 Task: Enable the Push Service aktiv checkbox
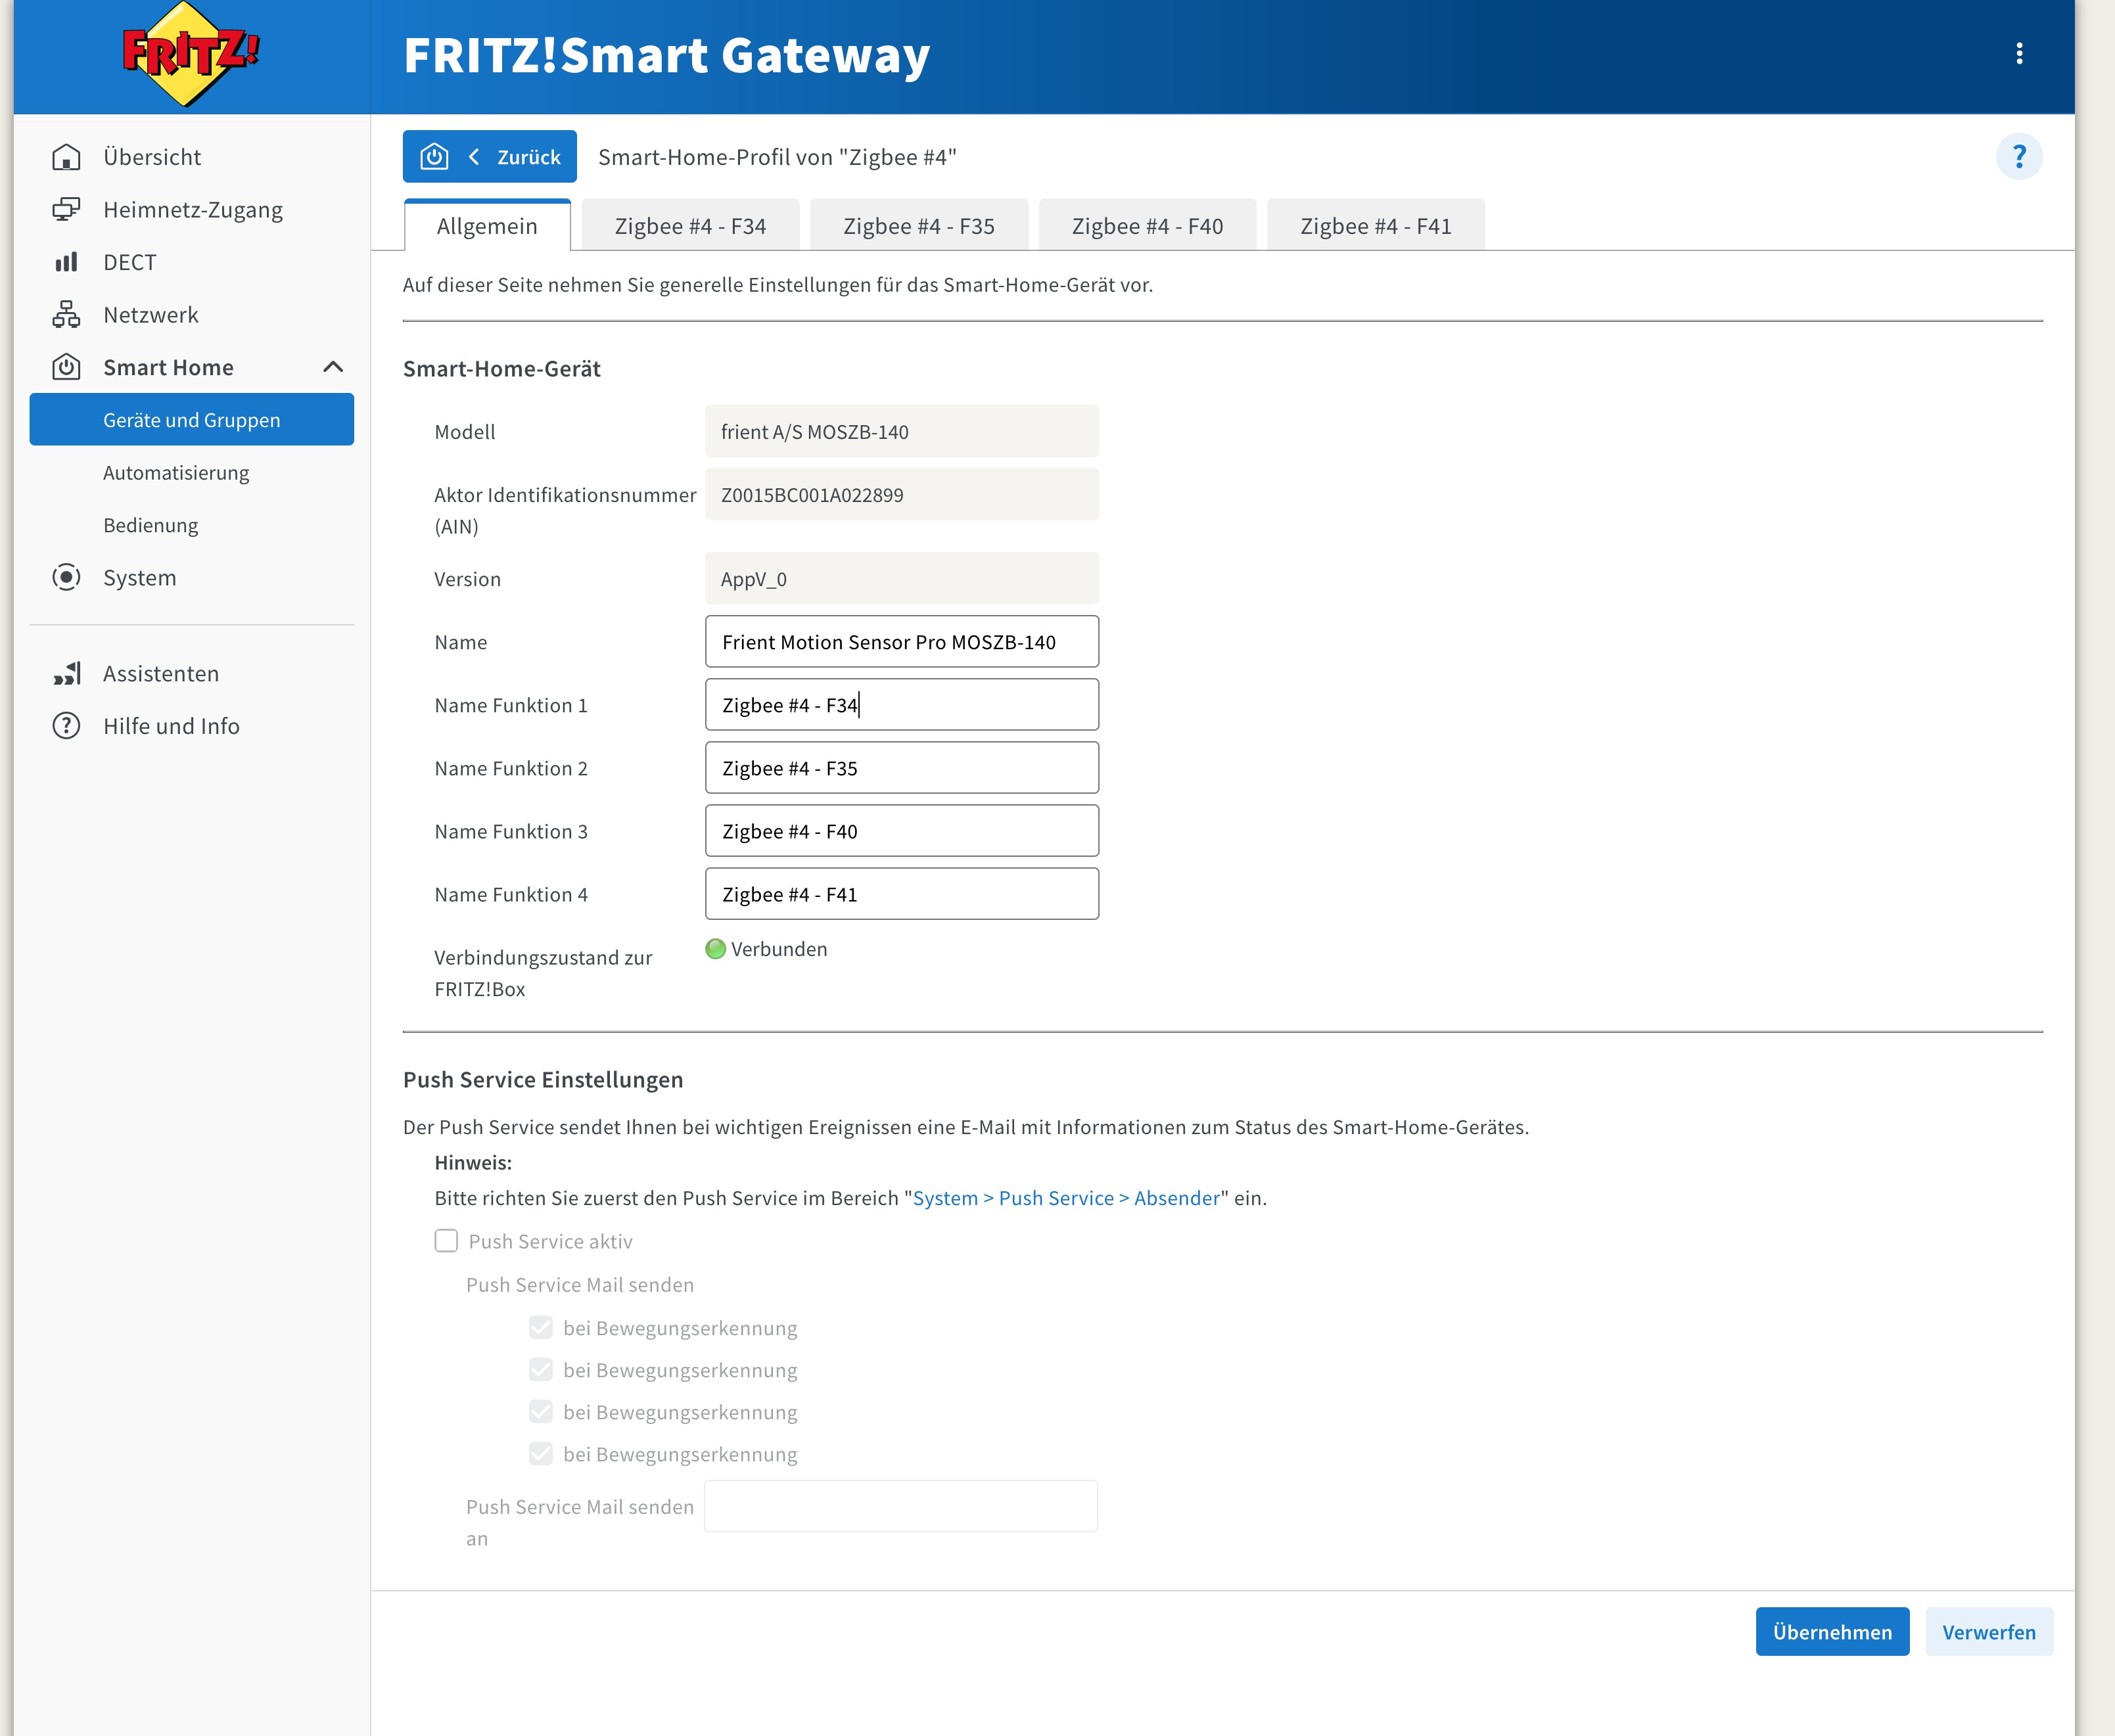[446, 1241]
